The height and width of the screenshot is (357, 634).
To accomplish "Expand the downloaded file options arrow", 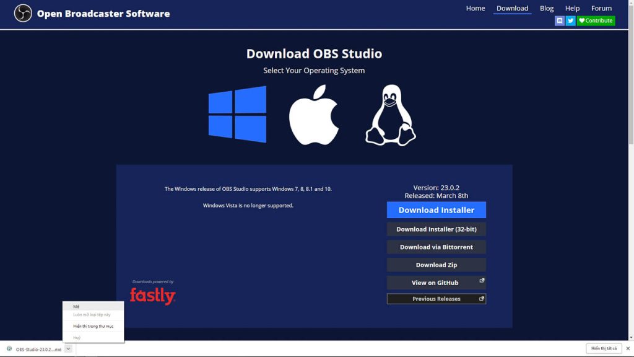I will point(68,348).
